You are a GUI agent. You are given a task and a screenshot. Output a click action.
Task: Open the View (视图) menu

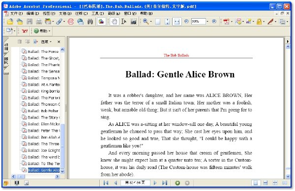(49, 13)
